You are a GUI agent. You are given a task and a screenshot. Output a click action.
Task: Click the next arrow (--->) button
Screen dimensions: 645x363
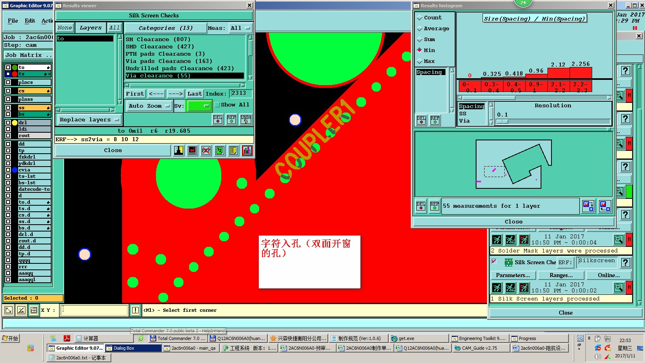(x=176, y=94)
